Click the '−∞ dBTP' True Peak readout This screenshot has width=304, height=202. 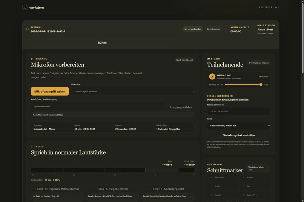(189, 165)
